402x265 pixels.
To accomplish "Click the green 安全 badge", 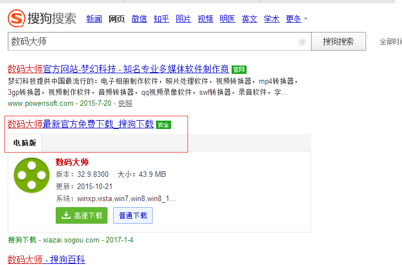I will (x=163, y=125).
